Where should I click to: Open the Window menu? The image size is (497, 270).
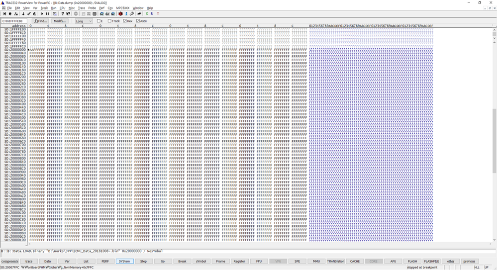click(138, 8)
